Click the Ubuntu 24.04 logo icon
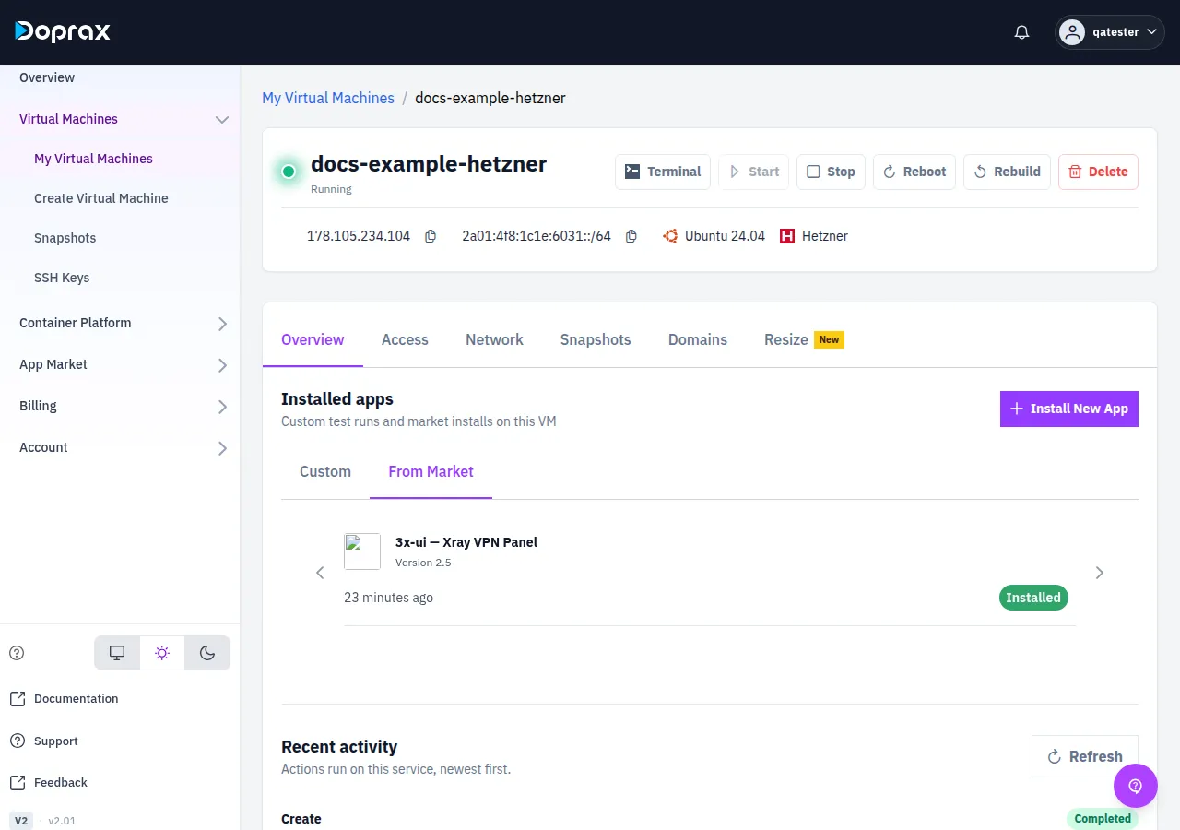 (x=670, y=236)
